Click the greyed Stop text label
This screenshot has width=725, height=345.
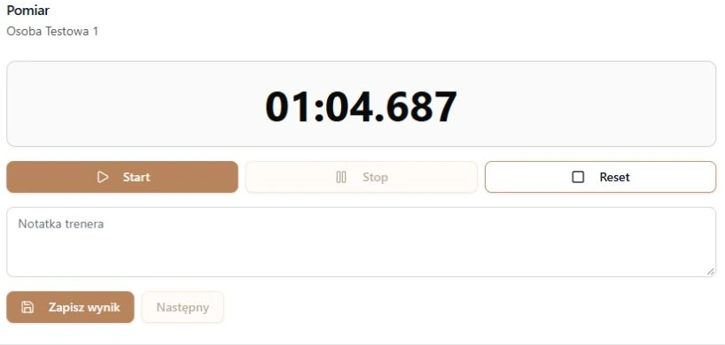point(375,177)
